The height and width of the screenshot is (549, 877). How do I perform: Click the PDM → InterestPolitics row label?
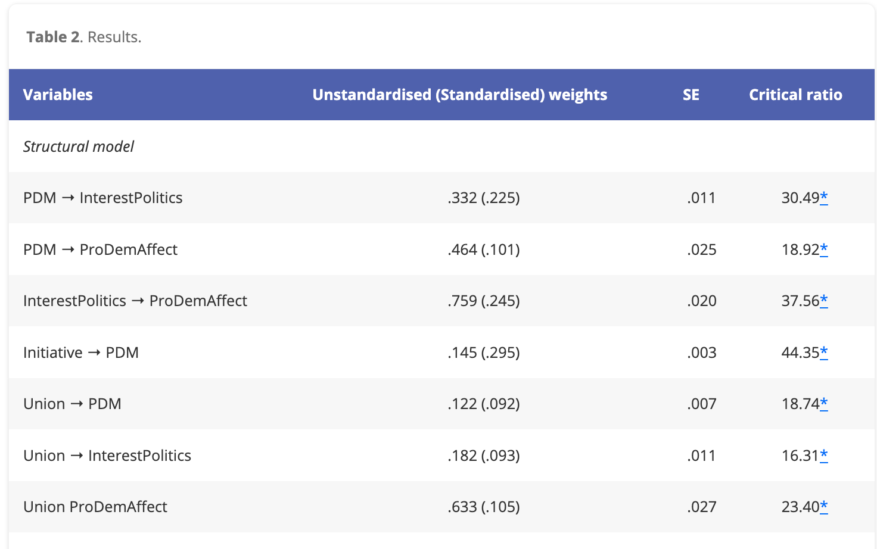click(102, 198)
